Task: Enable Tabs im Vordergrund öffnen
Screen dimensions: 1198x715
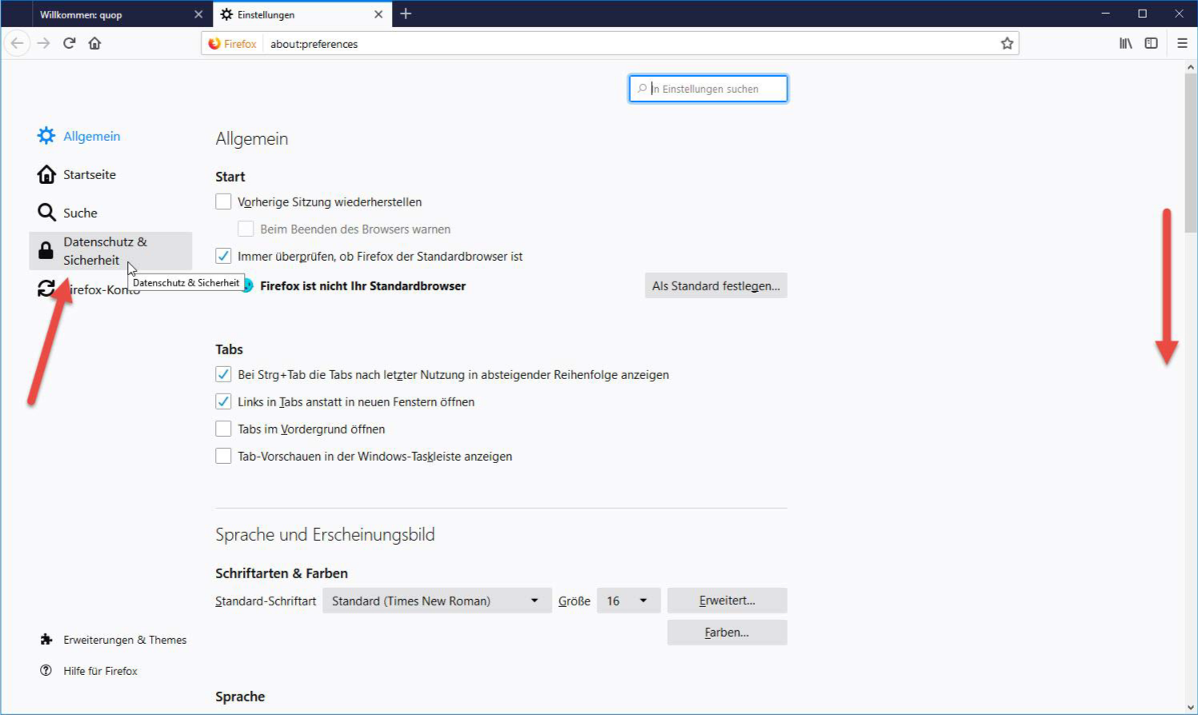Action: point(223,429)
